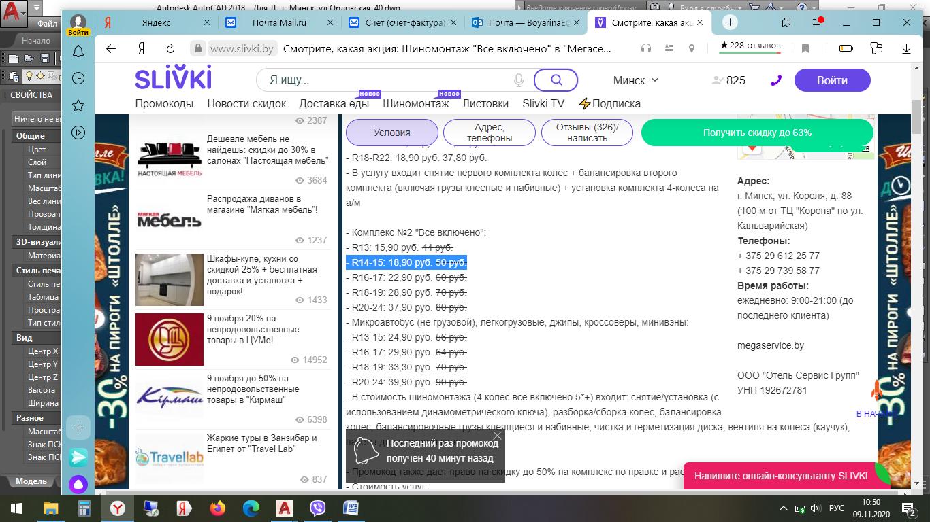
Task: Collapse the Вид properties section
Action: click(x=25, y=338)
